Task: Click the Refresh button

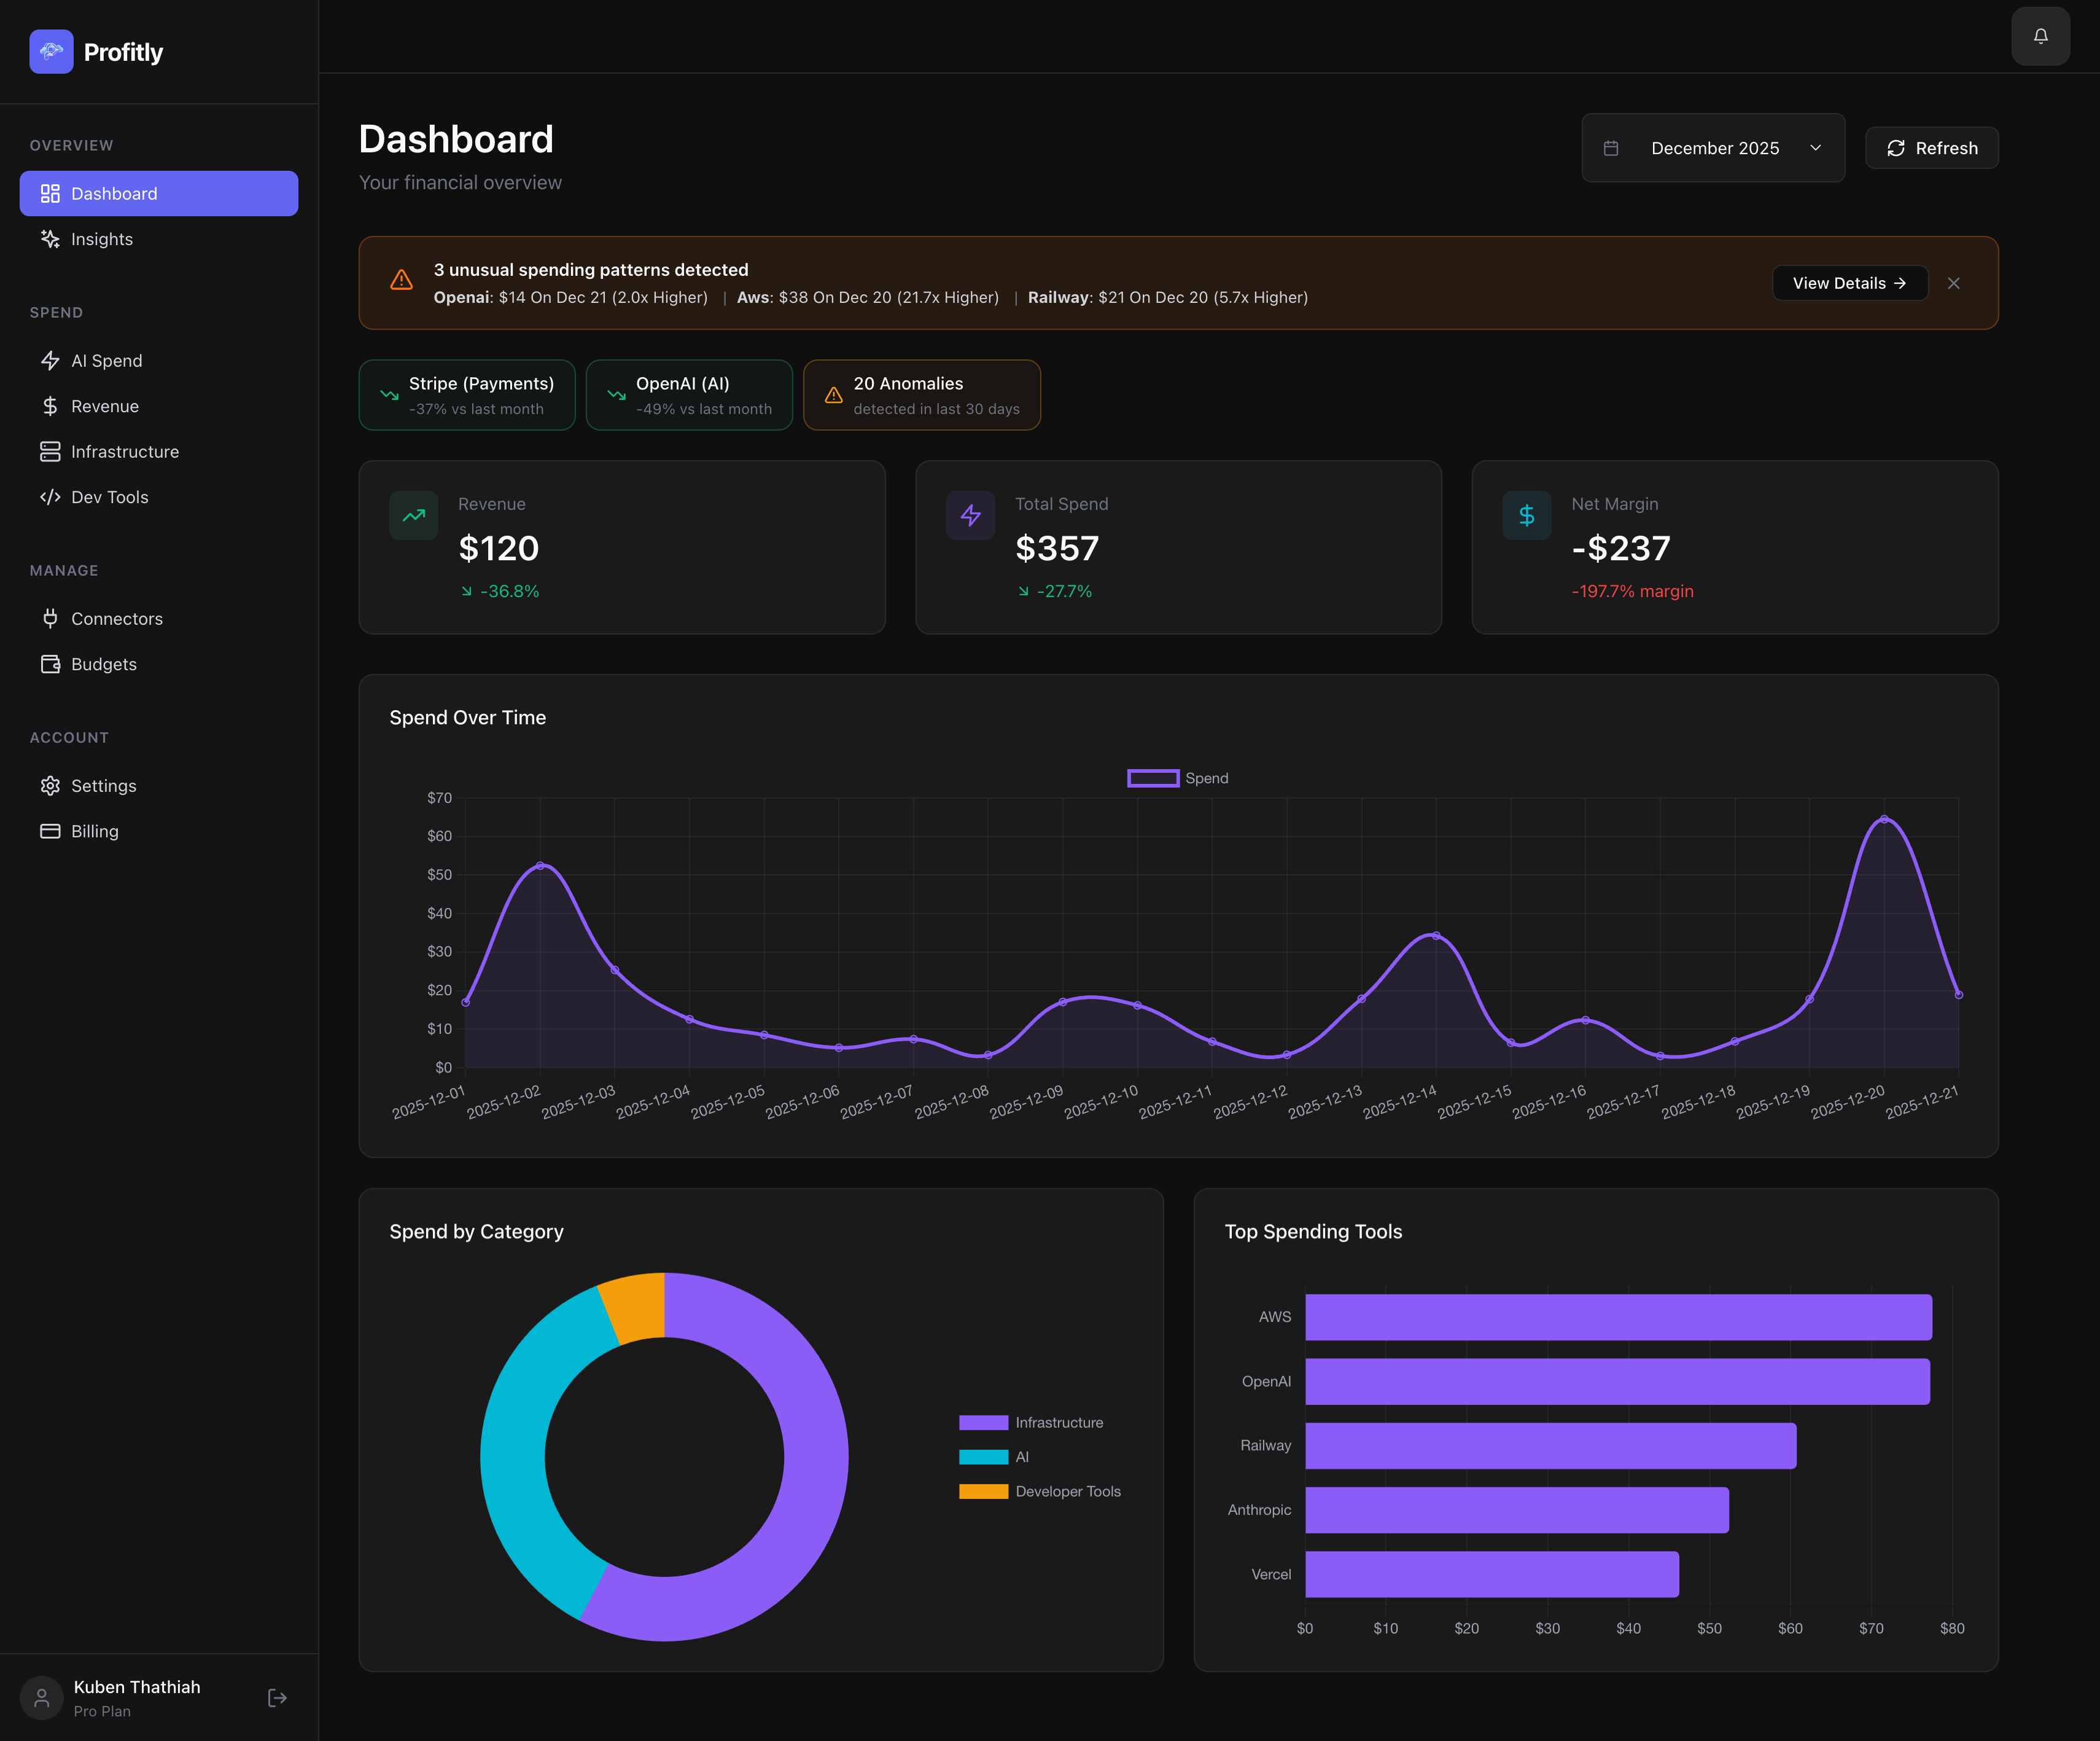Action: point(1931,148)
